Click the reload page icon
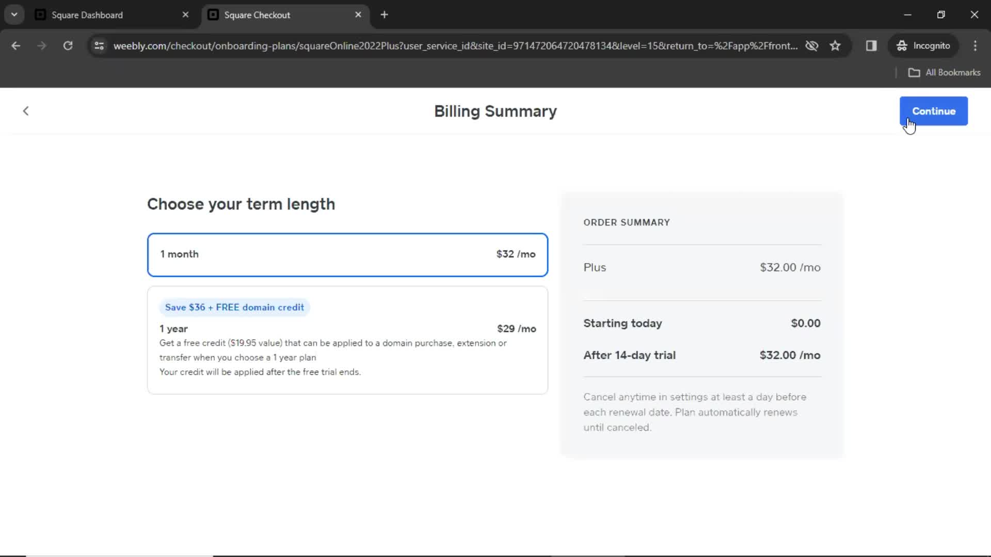This screenshot has width=991, height=557. [x=68, y=45]
